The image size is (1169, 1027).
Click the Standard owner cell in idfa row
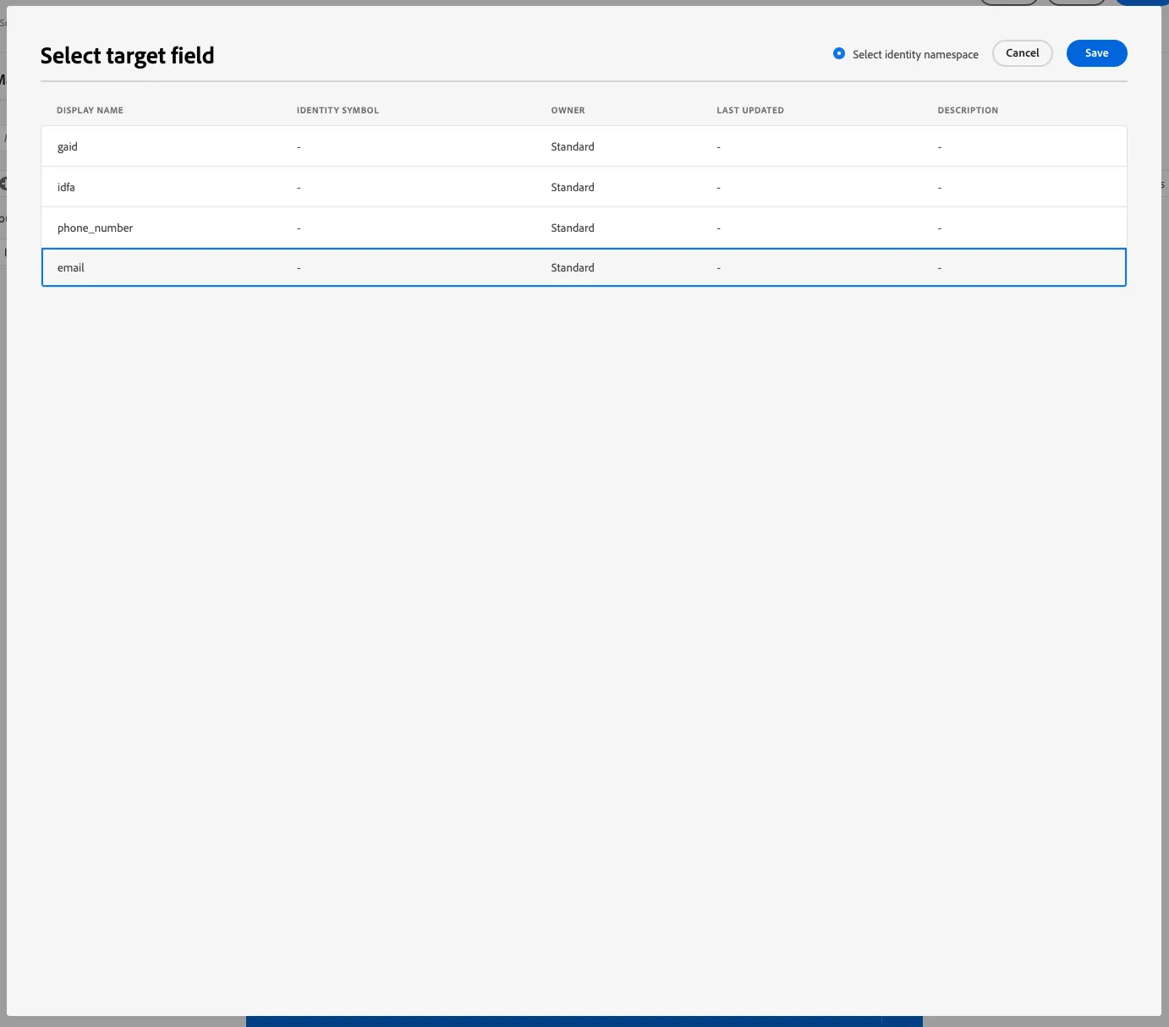(573, 188)
